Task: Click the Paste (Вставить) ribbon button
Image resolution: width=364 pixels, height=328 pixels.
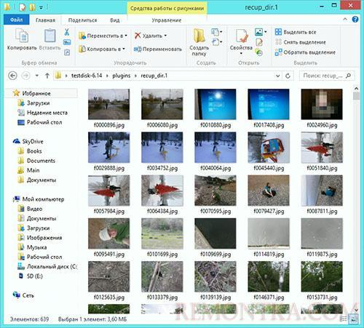Action: tap(50, 39)
